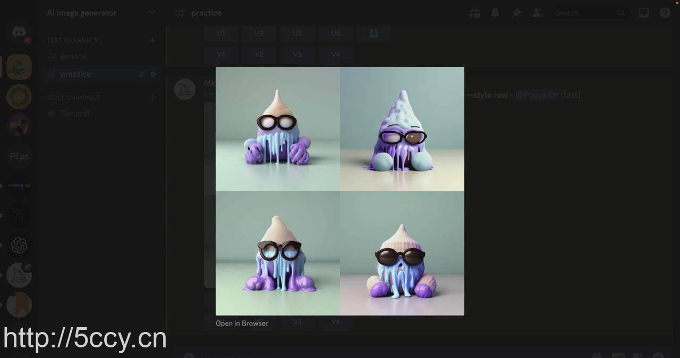680x358 pixels.
Task: Click the notification bell icon
Action: (x=495, y=12)
